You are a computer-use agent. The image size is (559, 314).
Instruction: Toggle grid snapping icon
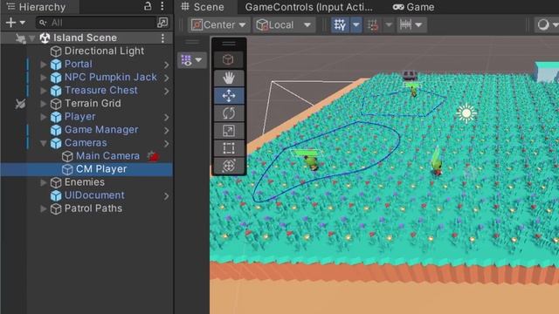coord(340,25)
